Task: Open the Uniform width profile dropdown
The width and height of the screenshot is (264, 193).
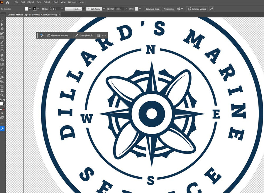Action: [83, 9]
